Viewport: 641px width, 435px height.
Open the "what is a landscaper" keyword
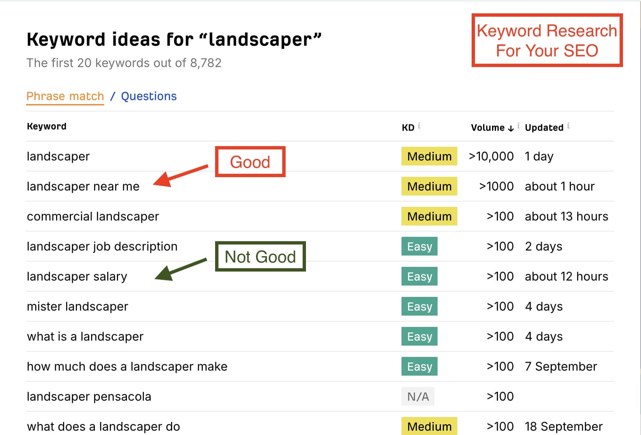85,336
